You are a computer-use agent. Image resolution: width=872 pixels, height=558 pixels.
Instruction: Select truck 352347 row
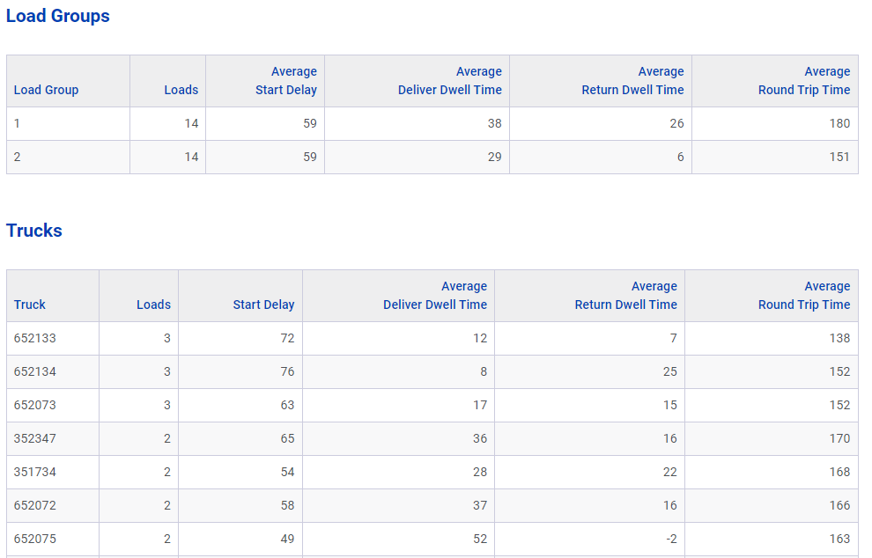tap(432, 438)
